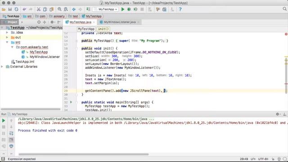Screen dimensions: 288x162
Task: Select src breadcrumb in navigation bar
Action: click(27, 16)
